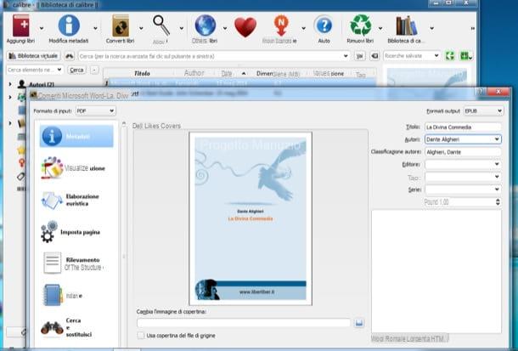Click binoculars advanced search icon beside search bar
Image resolution: width=518 pixels, height=351 pixels.
[x=69, y=56]
